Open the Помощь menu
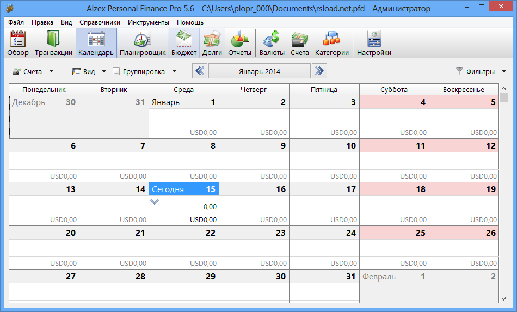Viewport: 517px width, 312px height. pyautogui.click(x=190, y=22)
